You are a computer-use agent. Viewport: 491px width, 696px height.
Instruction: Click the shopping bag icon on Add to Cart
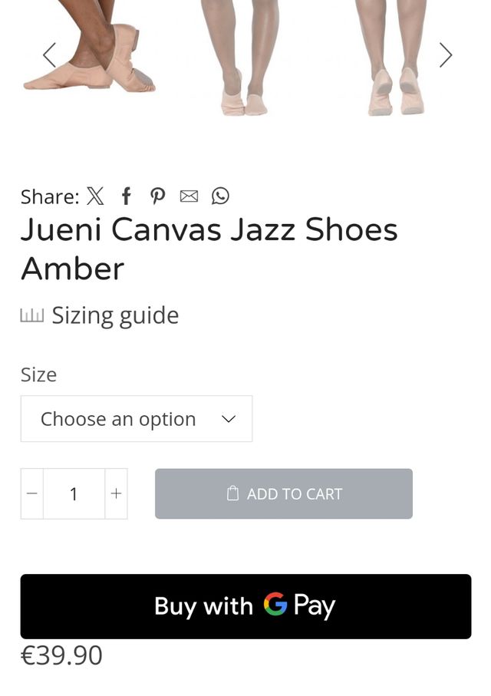(232, 493)
